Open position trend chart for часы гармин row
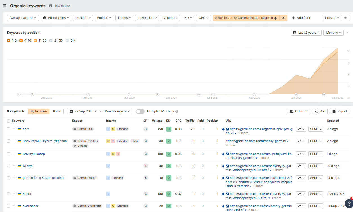This screenshot has height=212, width=353. [x=301, y=141]
